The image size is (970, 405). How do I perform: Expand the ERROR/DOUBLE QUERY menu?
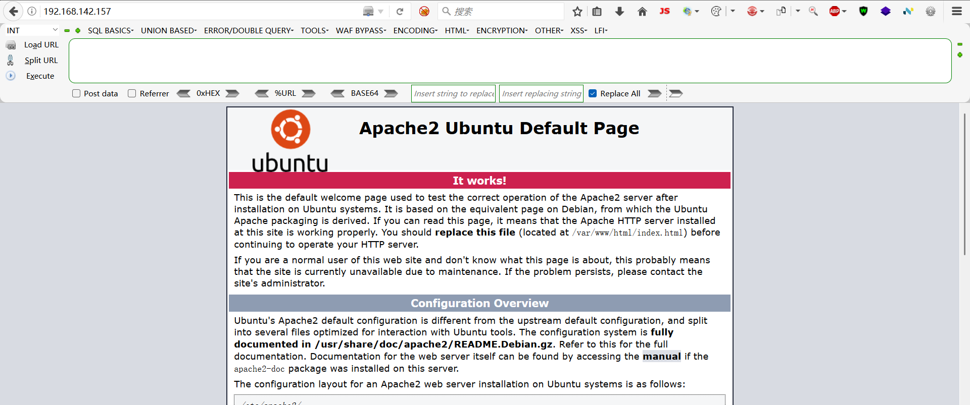(249, 30)
